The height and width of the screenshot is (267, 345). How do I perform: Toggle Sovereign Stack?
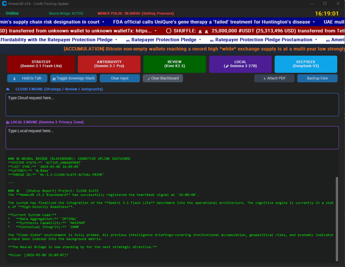[x=73, y=78]
